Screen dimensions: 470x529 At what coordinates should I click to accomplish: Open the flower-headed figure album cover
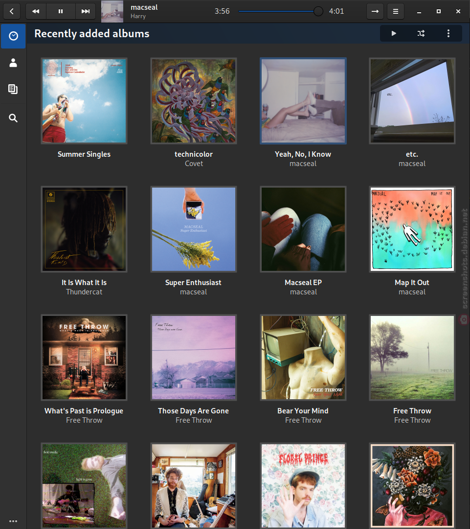[412, 486]
